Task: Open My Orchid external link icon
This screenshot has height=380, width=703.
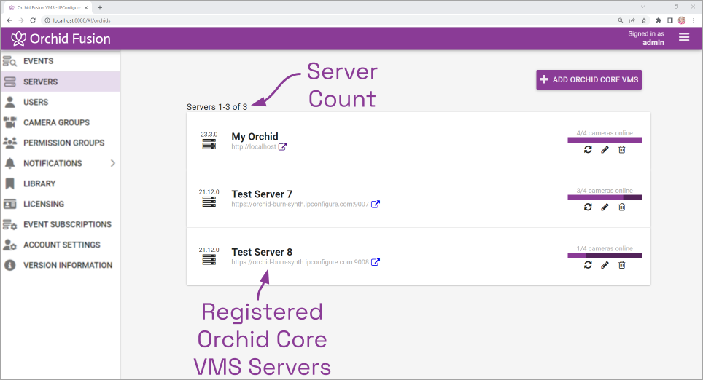Action: coord(282,147)
